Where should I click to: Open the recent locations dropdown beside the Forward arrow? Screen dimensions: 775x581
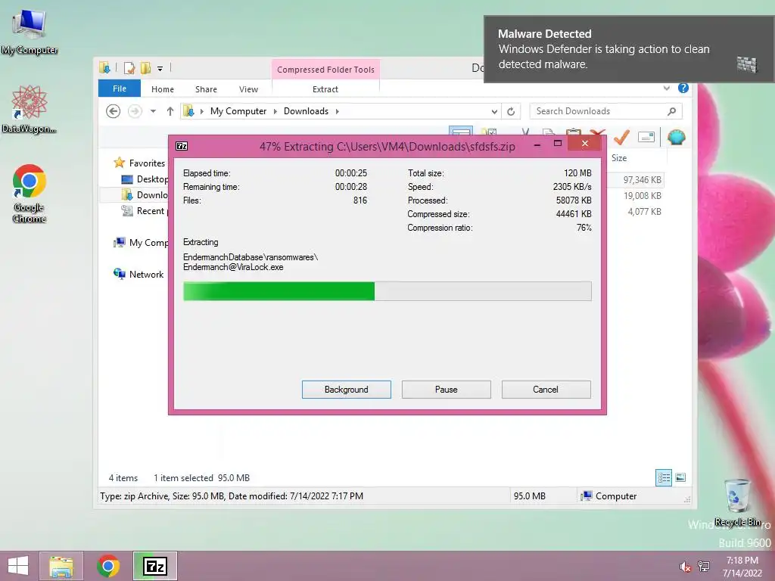(x=153, y=111)
